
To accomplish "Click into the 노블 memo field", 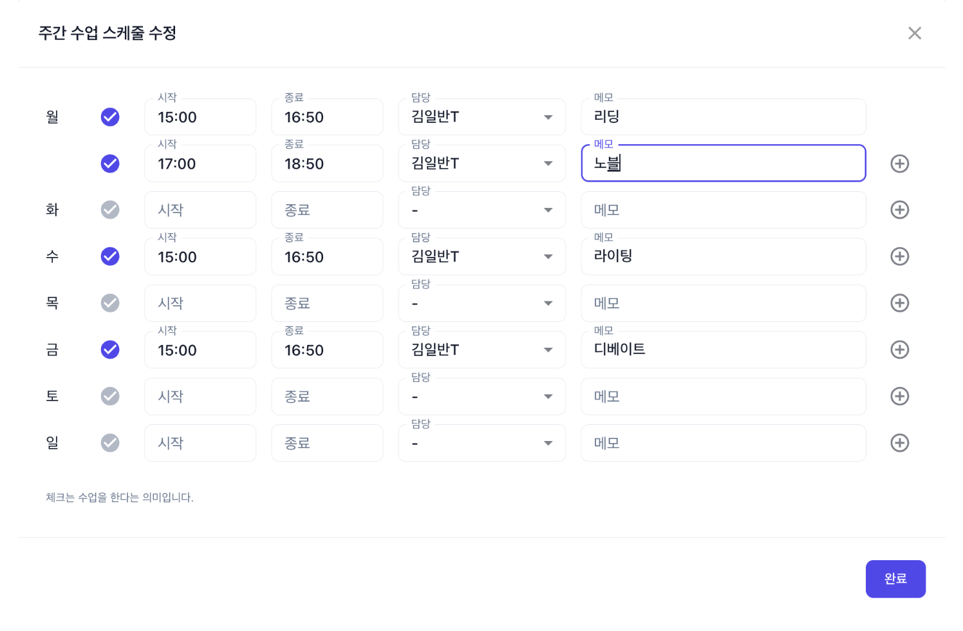I will pos(724,164).
